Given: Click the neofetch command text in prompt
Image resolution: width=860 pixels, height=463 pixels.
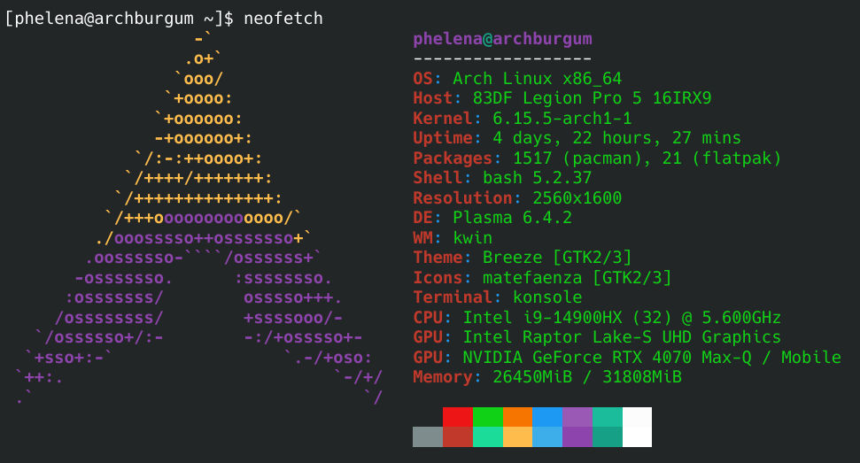Looking at the screenshot, I should coord(283,18).
